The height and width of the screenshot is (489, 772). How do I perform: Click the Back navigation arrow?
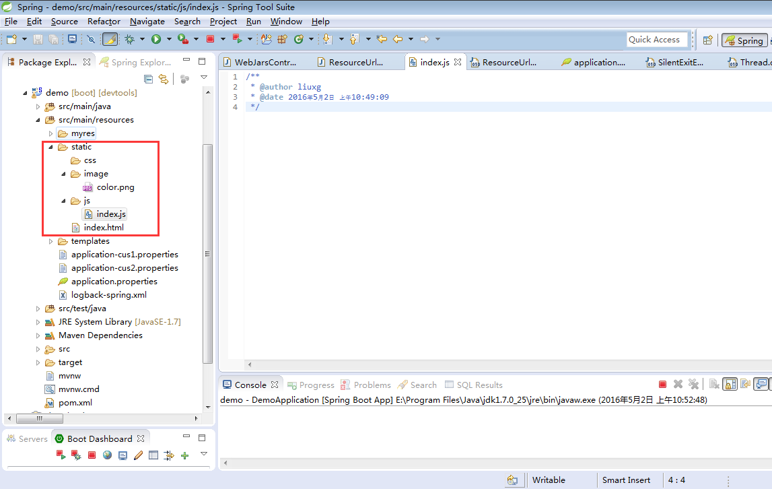398,40
